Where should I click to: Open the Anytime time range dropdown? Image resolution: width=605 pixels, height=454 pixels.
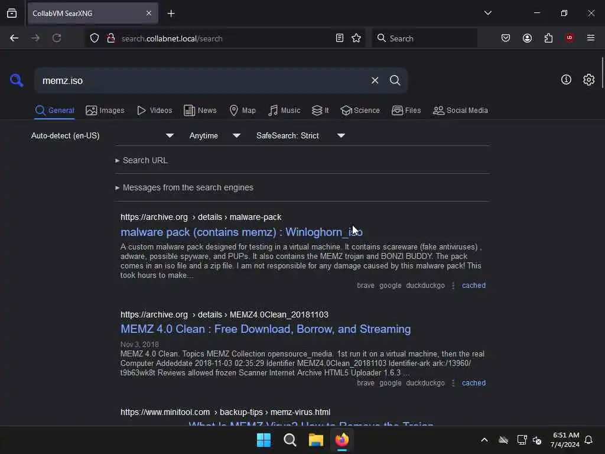(x=215, y=136)
